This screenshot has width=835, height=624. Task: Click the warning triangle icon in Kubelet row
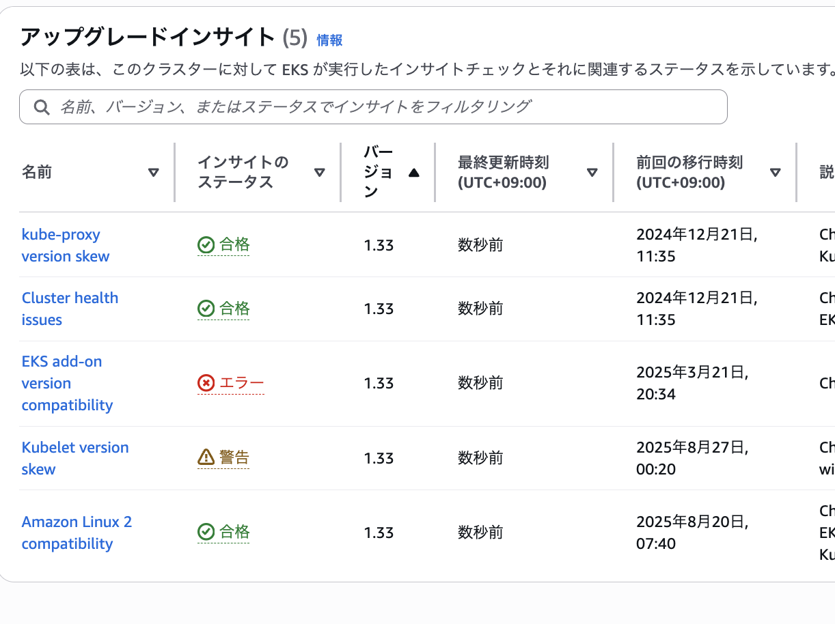pos(206,457)
